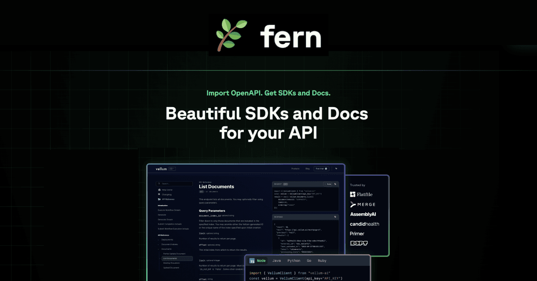This screenshot has height=281, width=537.
Task: Open the Changelog sidebar link
Action: (166, 194)
